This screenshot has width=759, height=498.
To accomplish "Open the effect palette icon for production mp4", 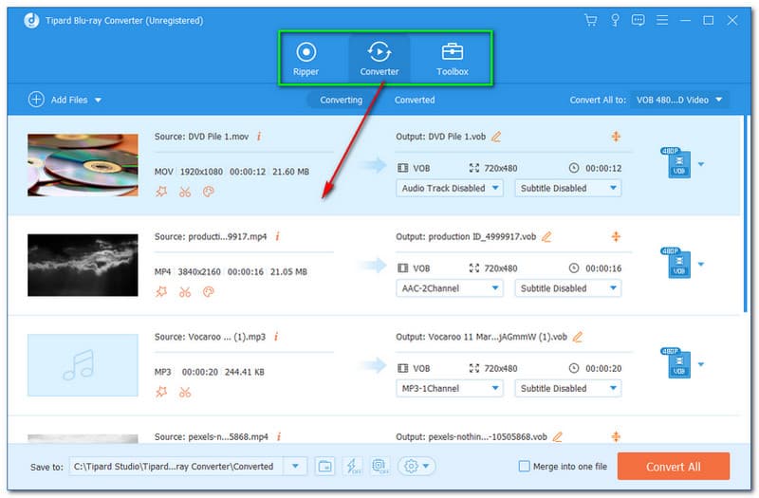I will [209, 292].
